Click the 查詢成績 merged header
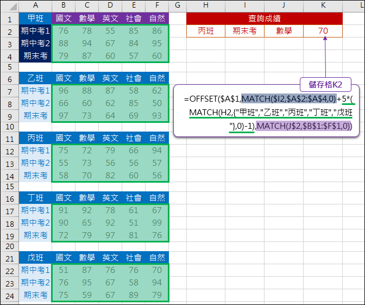 click(265, 18)
